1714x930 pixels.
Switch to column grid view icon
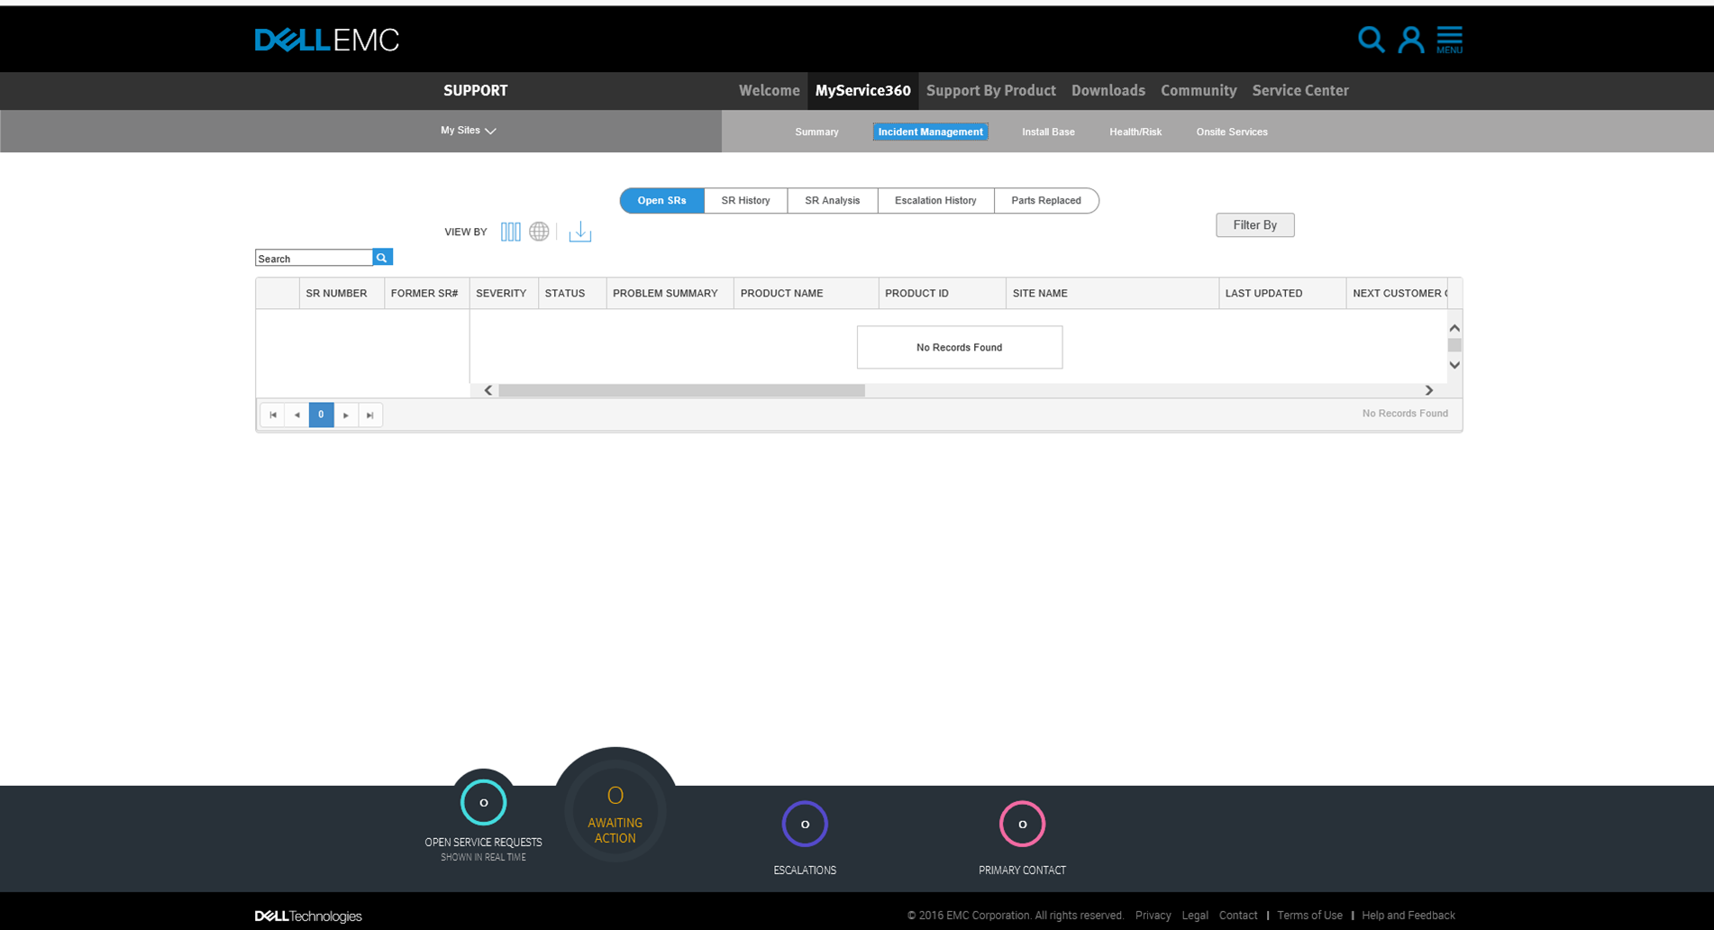click(x=510, y=232)
